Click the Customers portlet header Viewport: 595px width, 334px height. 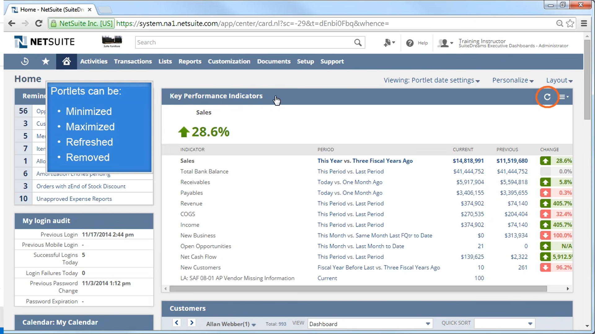367,309
